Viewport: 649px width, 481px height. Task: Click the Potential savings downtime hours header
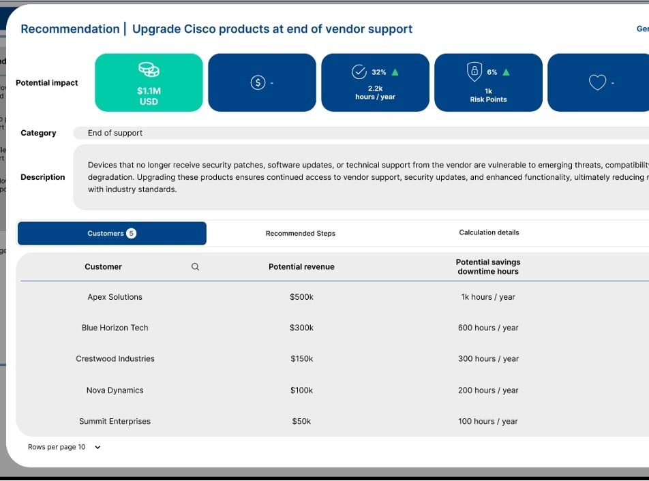tap(487, 266)
